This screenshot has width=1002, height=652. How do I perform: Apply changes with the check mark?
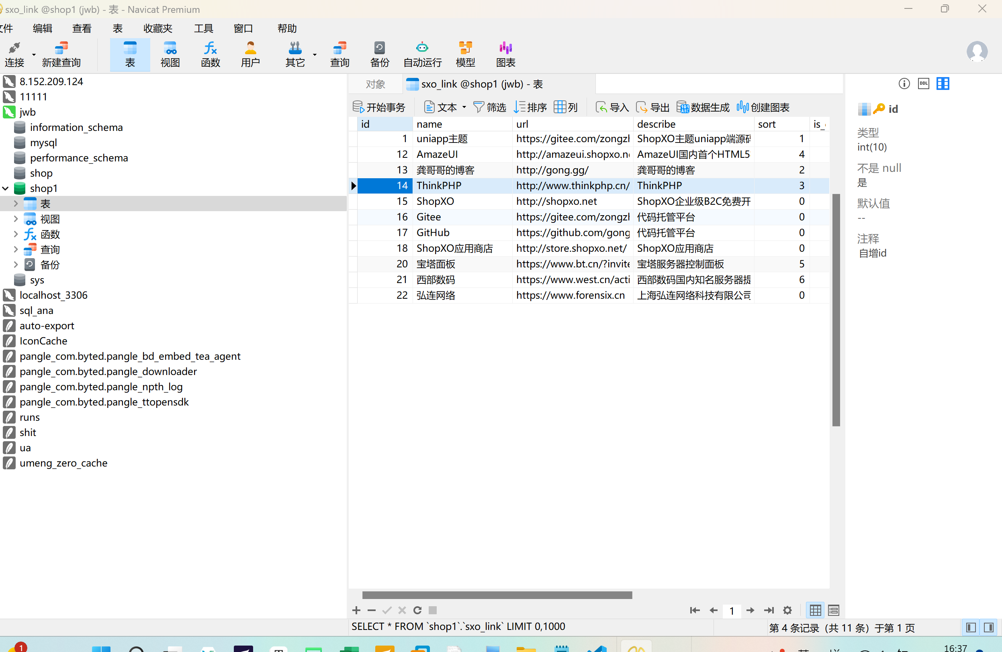pyautogui.click(x=387, y=610)
